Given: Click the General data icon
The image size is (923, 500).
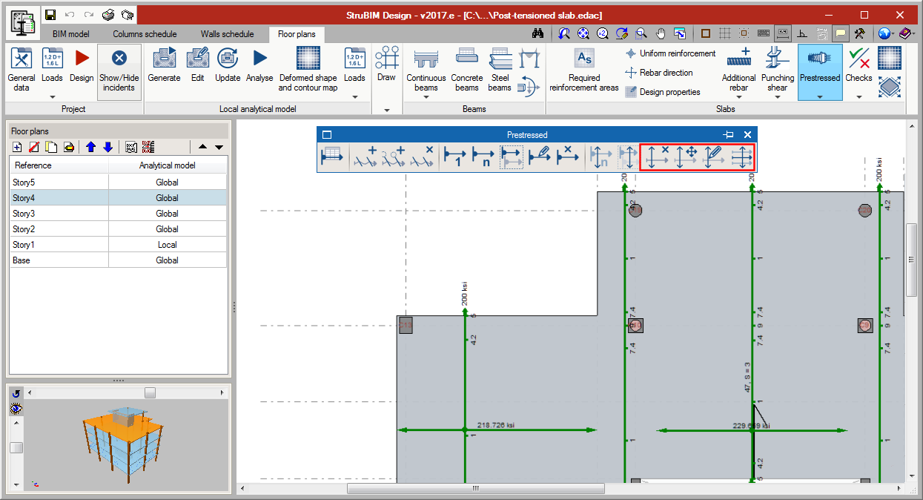Looking at the screenshot, I should point(21,59).
